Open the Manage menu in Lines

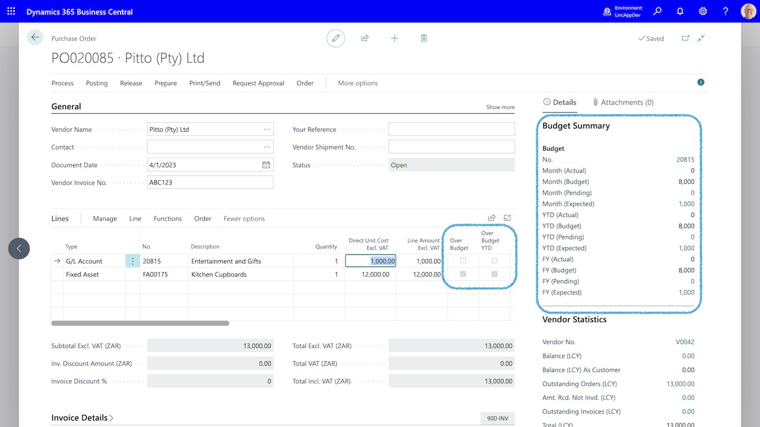[x=105, y=219]
